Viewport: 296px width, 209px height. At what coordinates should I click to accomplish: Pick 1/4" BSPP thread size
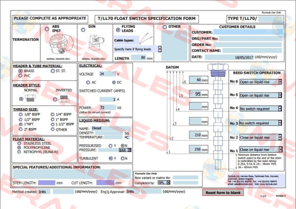tap(52, 114)
